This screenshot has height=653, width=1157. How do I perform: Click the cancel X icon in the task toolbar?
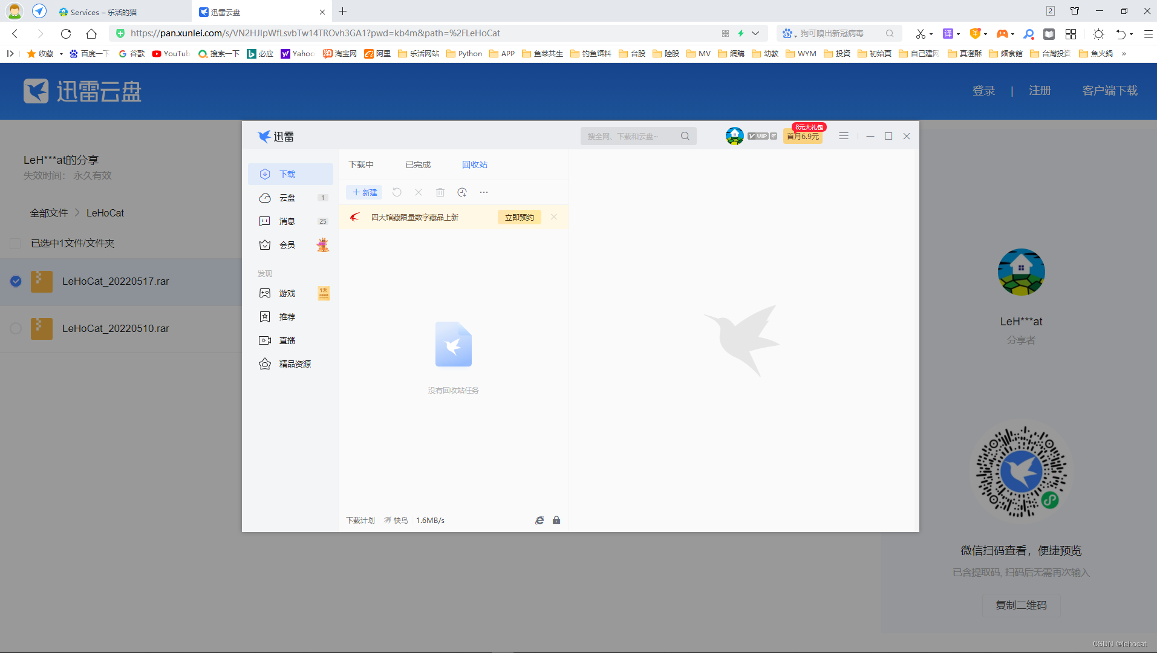419,192
